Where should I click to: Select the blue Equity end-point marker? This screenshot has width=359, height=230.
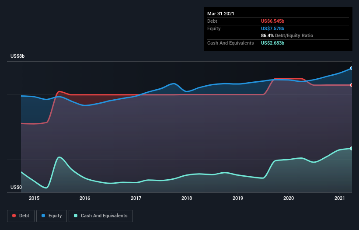(x=352, y=68)
